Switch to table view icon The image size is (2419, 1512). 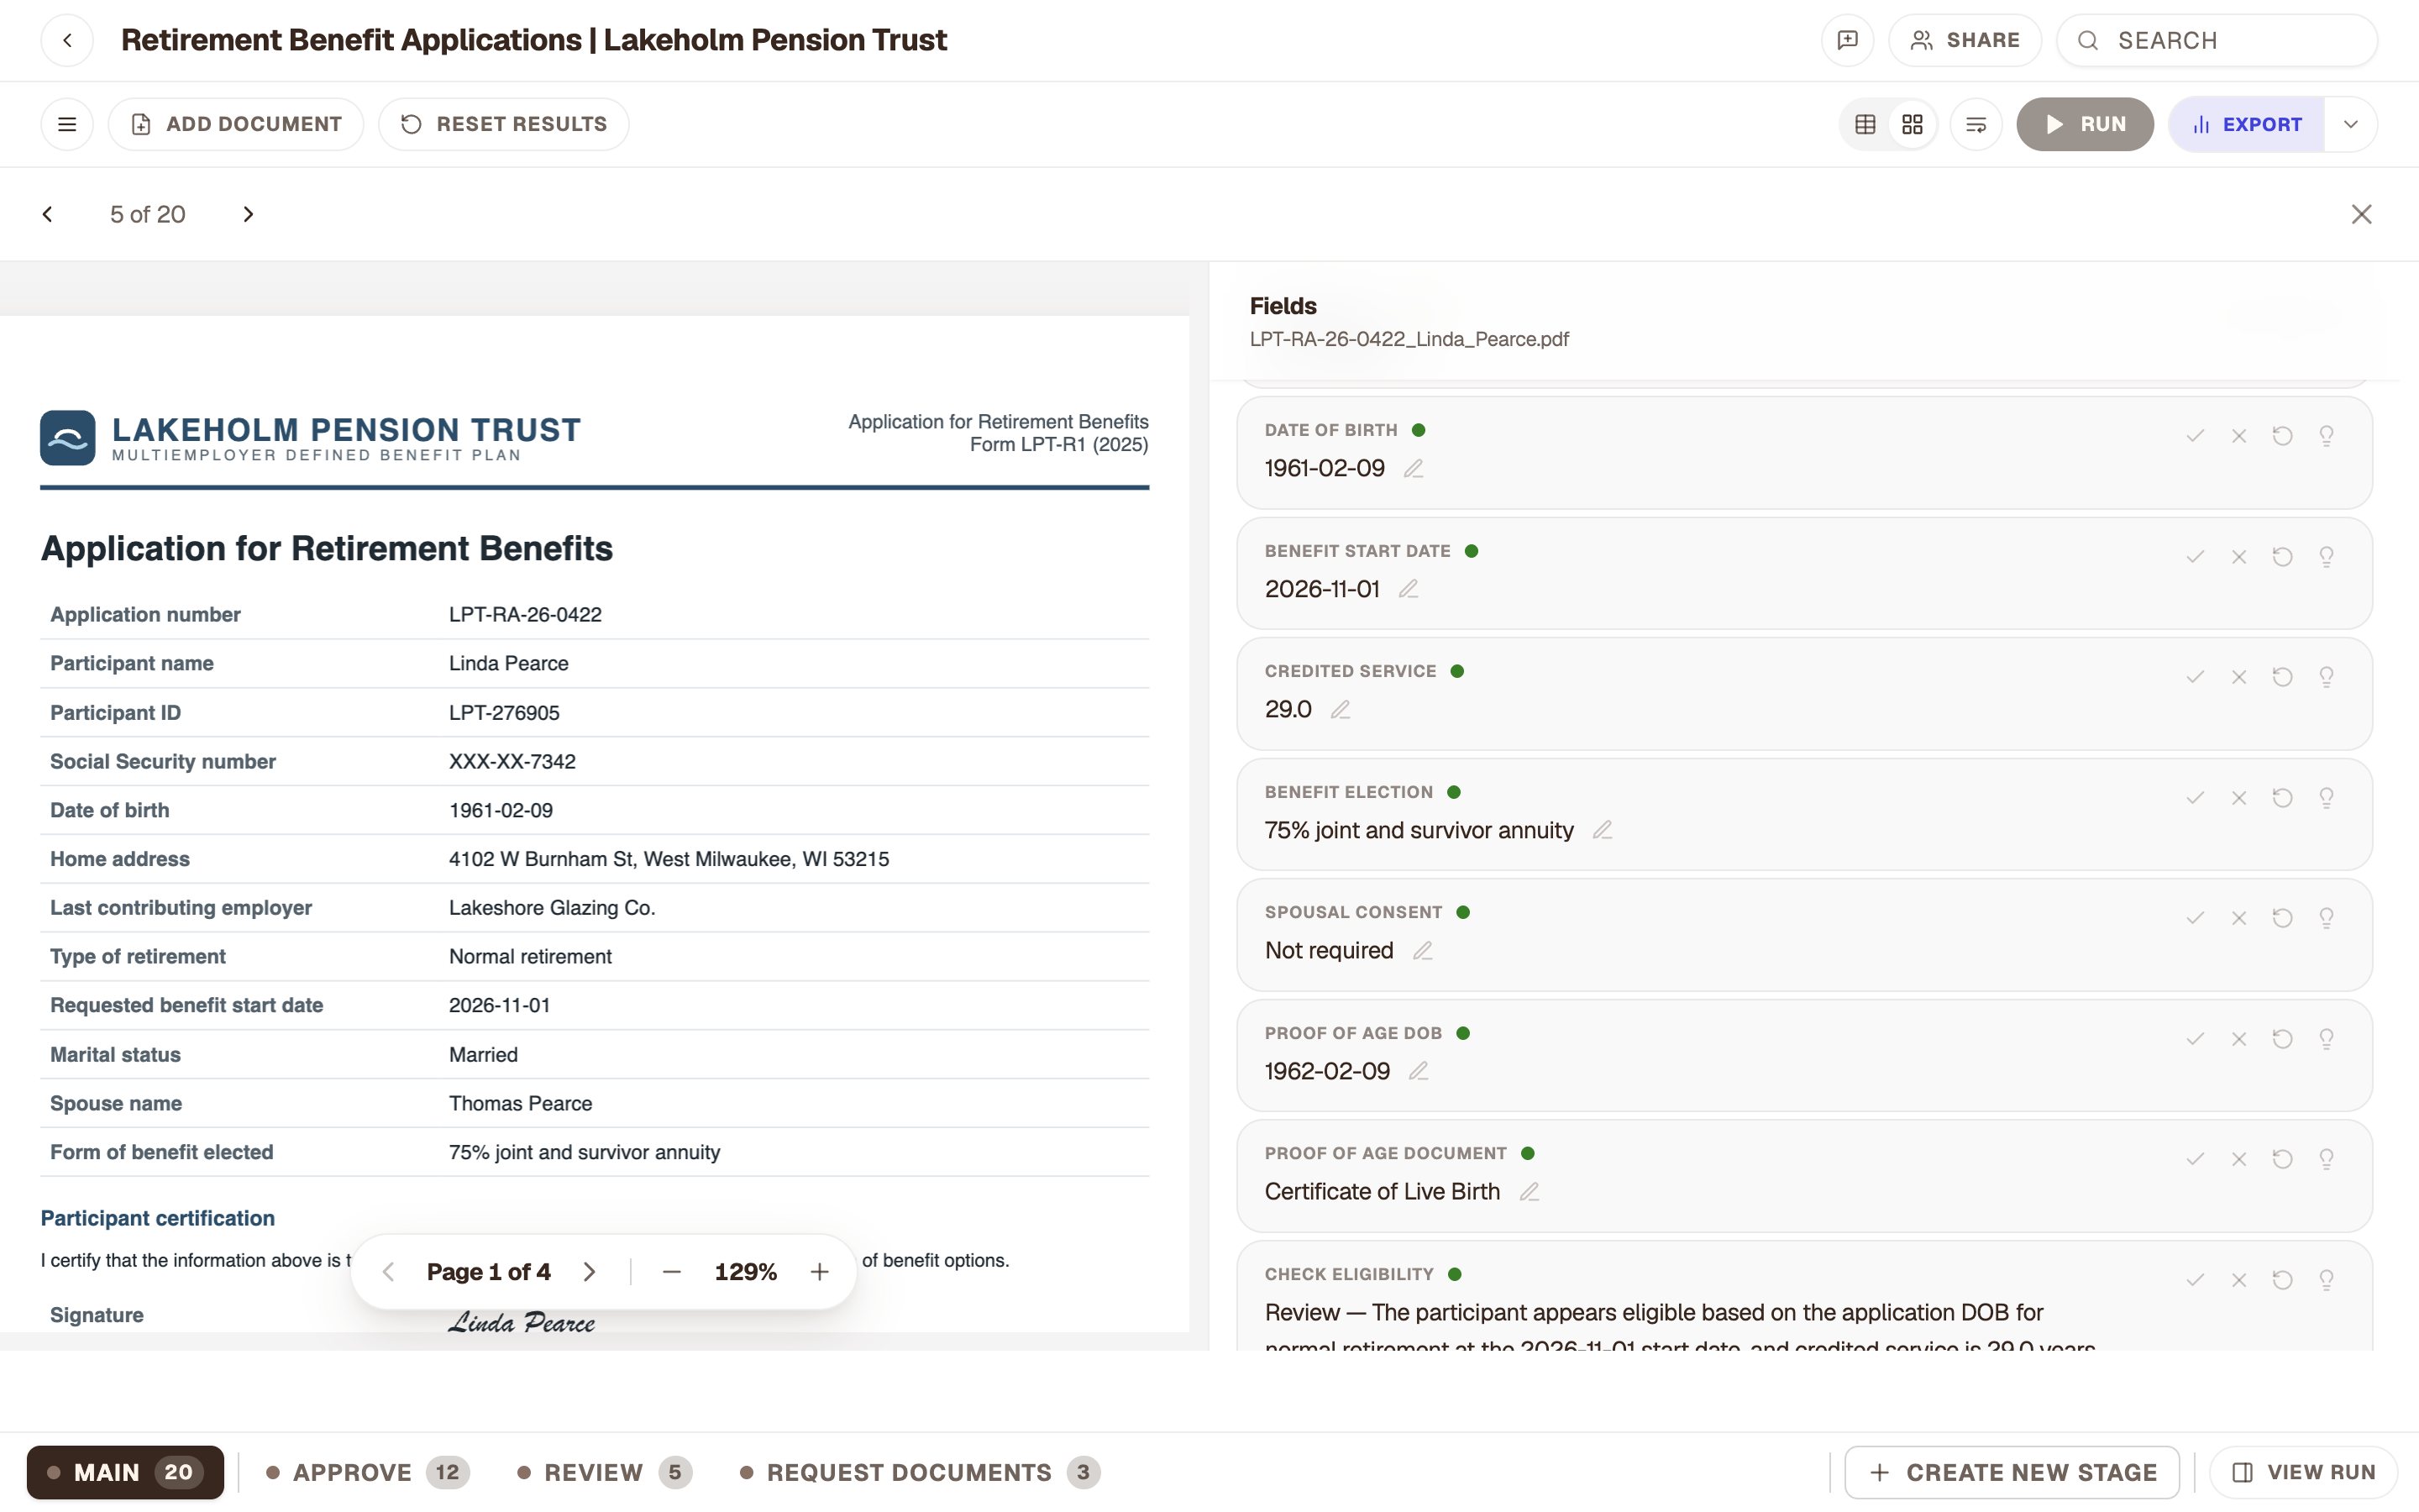(1865, 124)
